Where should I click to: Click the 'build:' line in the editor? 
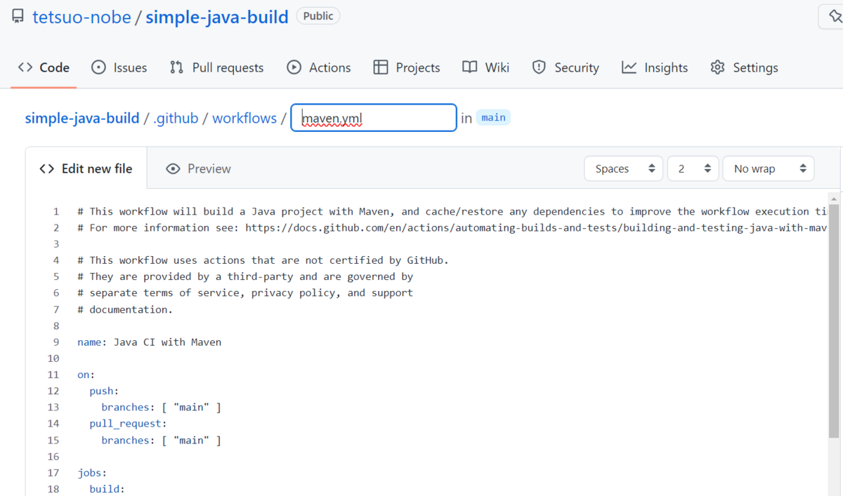pyautogui.click(x=107, y=489)
